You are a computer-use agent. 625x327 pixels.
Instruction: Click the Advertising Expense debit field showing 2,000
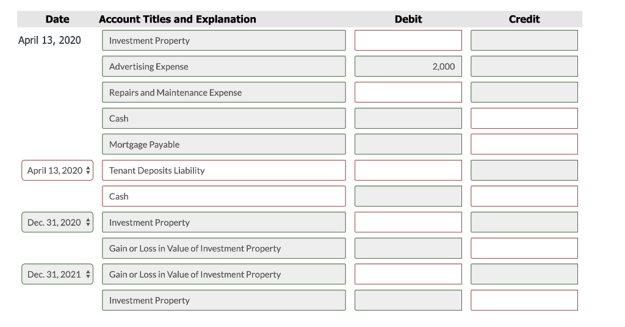tap(408, 66)
